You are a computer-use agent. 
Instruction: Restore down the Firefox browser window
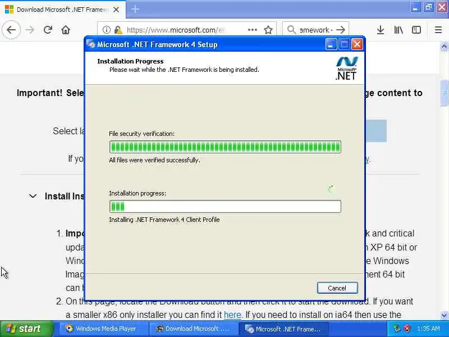pyautogui.click(x=429, y=8)
